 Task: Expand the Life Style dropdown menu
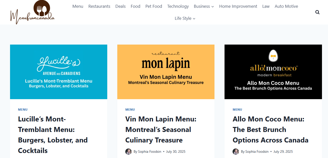point(185,18)
